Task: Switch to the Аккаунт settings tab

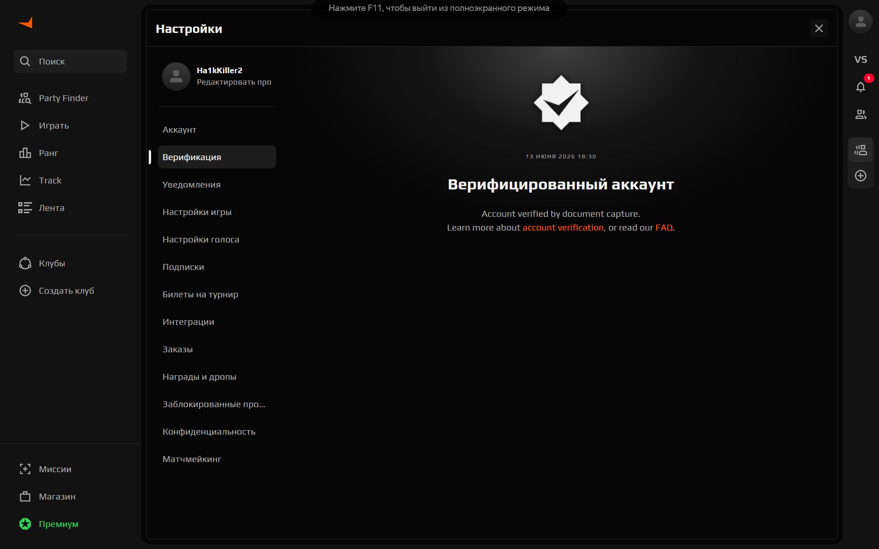Action: (x=217, y=129)
